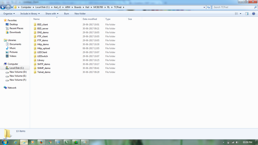Viewport: 258px width, 145px height.
Task: Select the FTP_client folder icon
Action: tap(35, 36)
